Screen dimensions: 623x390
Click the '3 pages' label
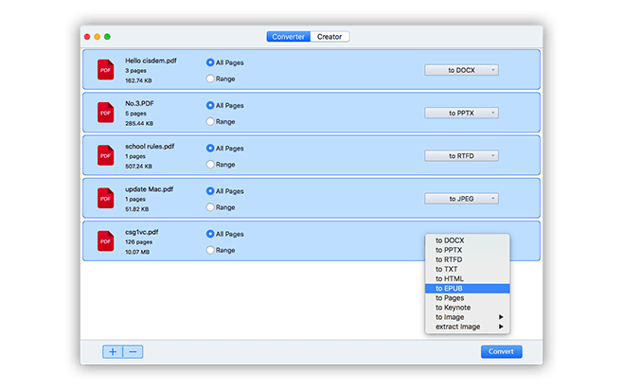[x=136, y=70]
